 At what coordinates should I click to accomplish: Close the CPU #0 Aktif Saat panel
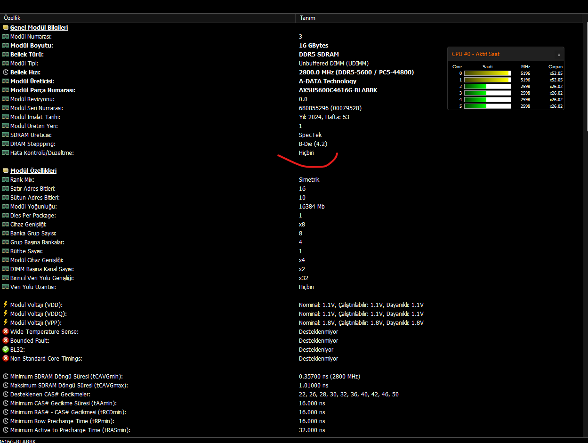coord(559,55)
